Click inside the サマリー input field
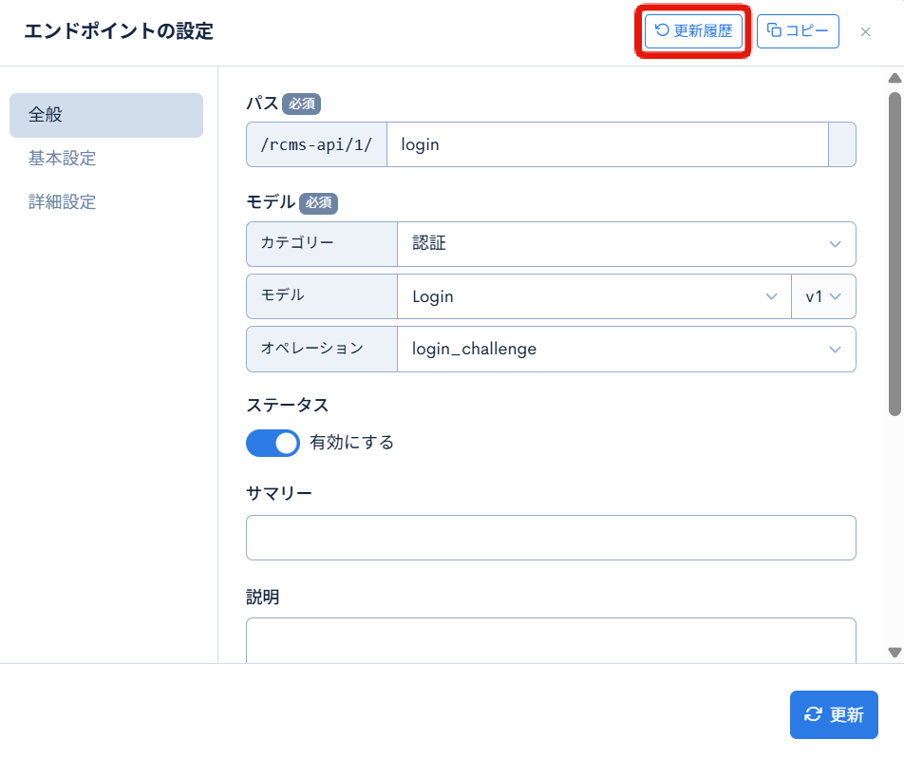 (551, 537)
